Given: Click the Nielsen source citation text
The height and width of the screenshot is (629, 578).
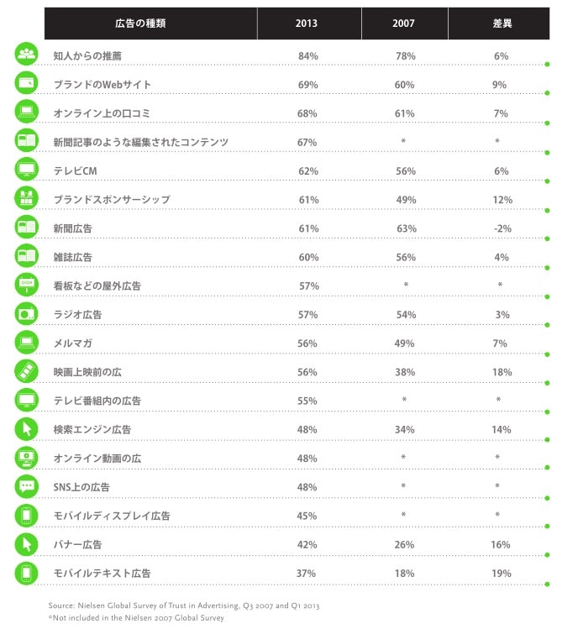Looking at the screenshot, I should 184,605.
